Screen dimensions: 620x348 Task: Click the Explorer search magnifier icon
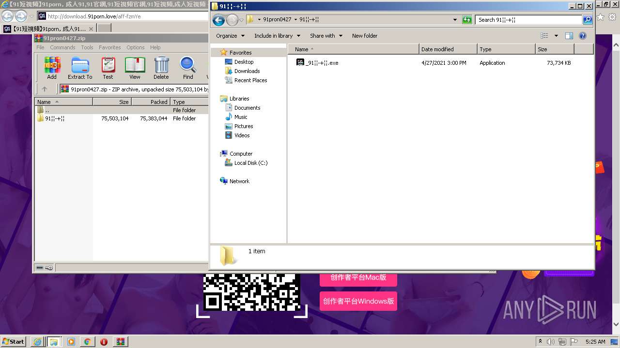pyautogui.click(x=588, y=20)
